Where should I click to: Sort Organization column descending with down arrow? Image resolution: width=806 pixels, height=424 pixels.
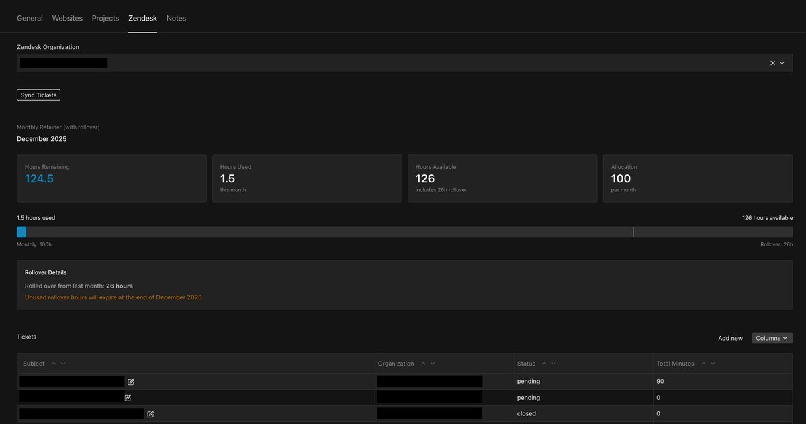(433, 364)
